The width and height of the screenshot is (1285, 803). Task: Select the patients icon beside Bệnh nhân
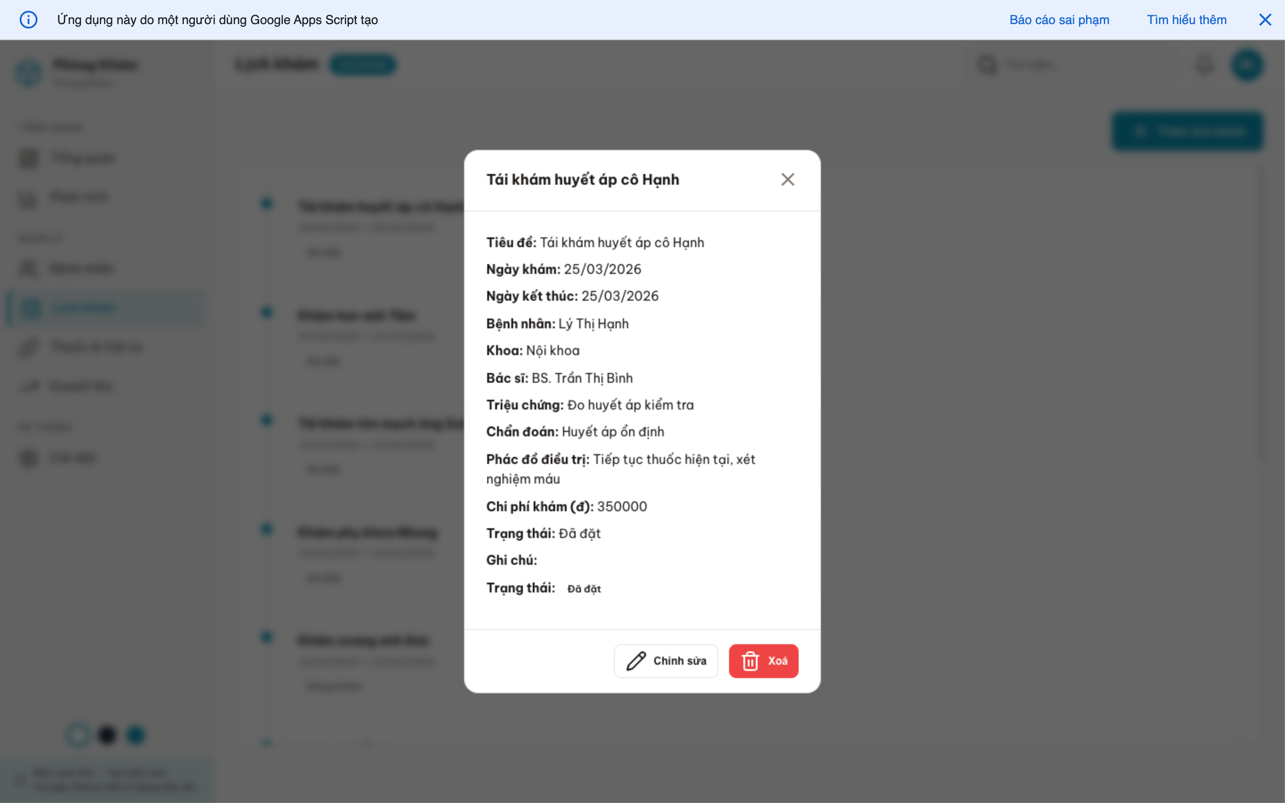[x=29, y=268]
